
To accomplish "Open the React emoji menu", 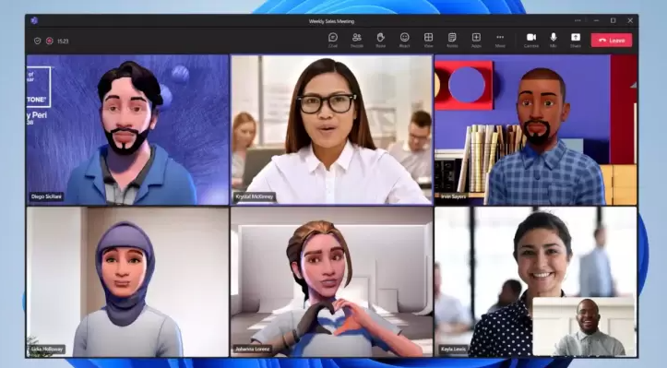I will tap(405, 41).
